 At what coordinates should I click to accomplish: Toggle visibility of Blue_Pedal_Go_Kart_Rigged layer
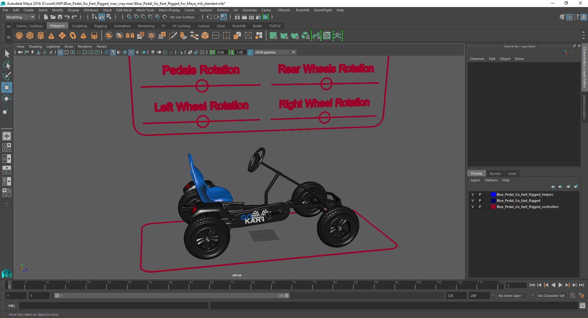473,201
